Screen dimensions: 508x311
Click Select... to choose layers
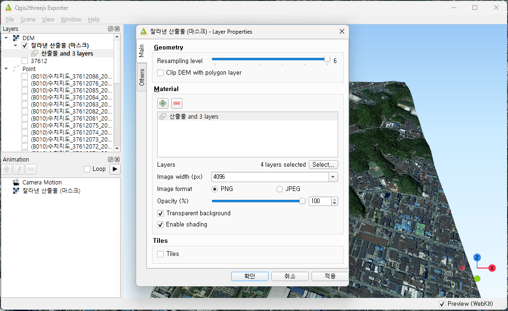(x=323, y=164)
